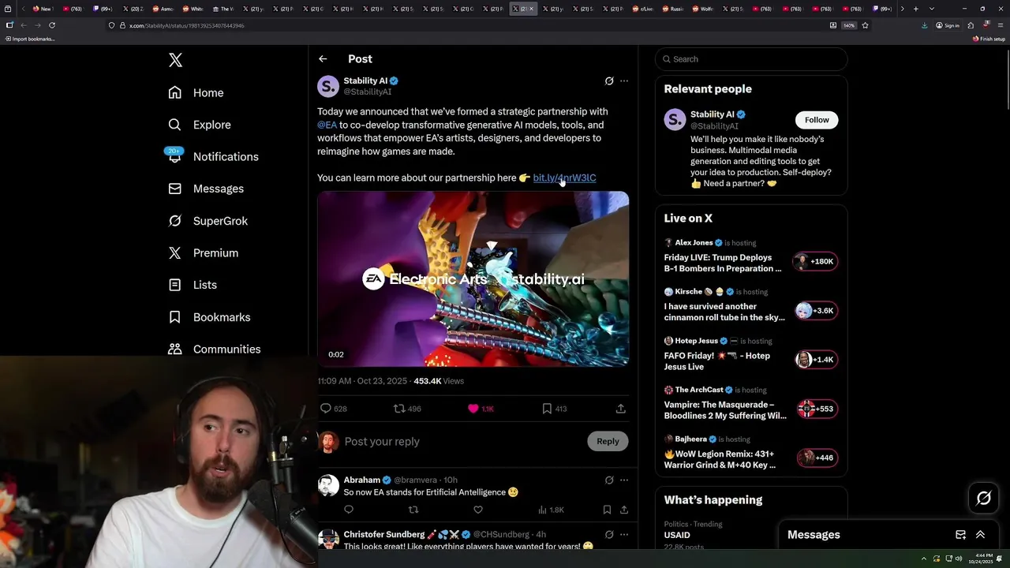Open Lists in the sidebar
This screenshot has width=1010, height=568.
193,285
